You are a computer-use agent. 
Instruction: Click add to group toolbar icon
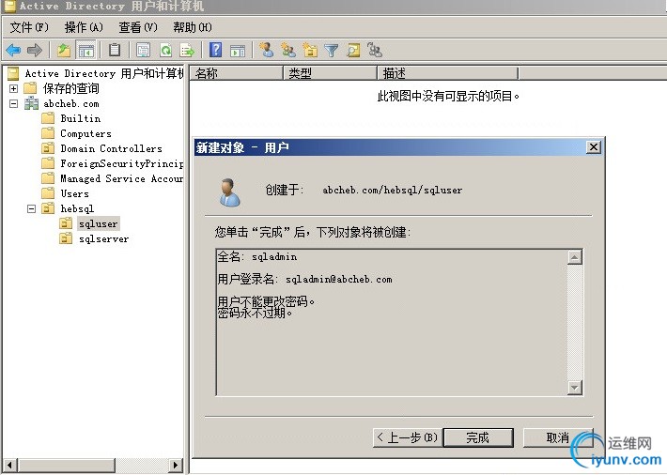[375, 50]
